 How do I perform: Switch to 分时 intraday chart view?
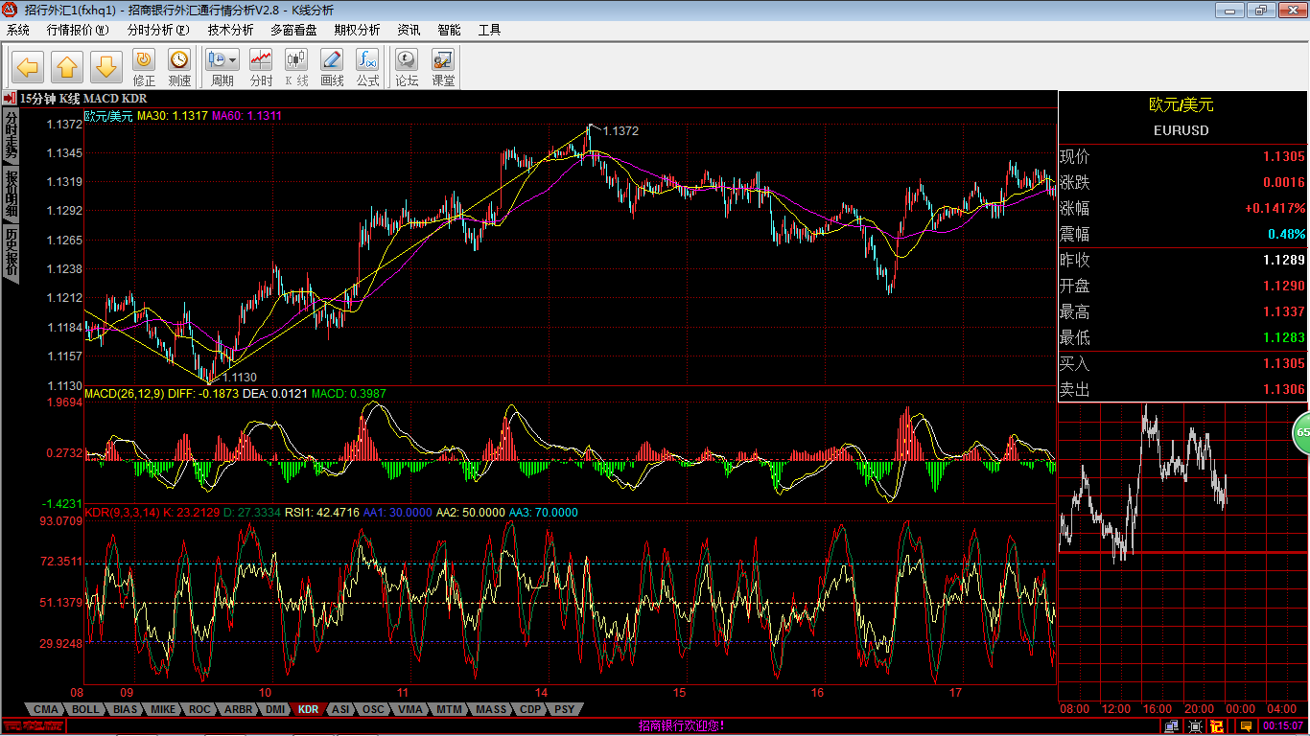(261, 67)
